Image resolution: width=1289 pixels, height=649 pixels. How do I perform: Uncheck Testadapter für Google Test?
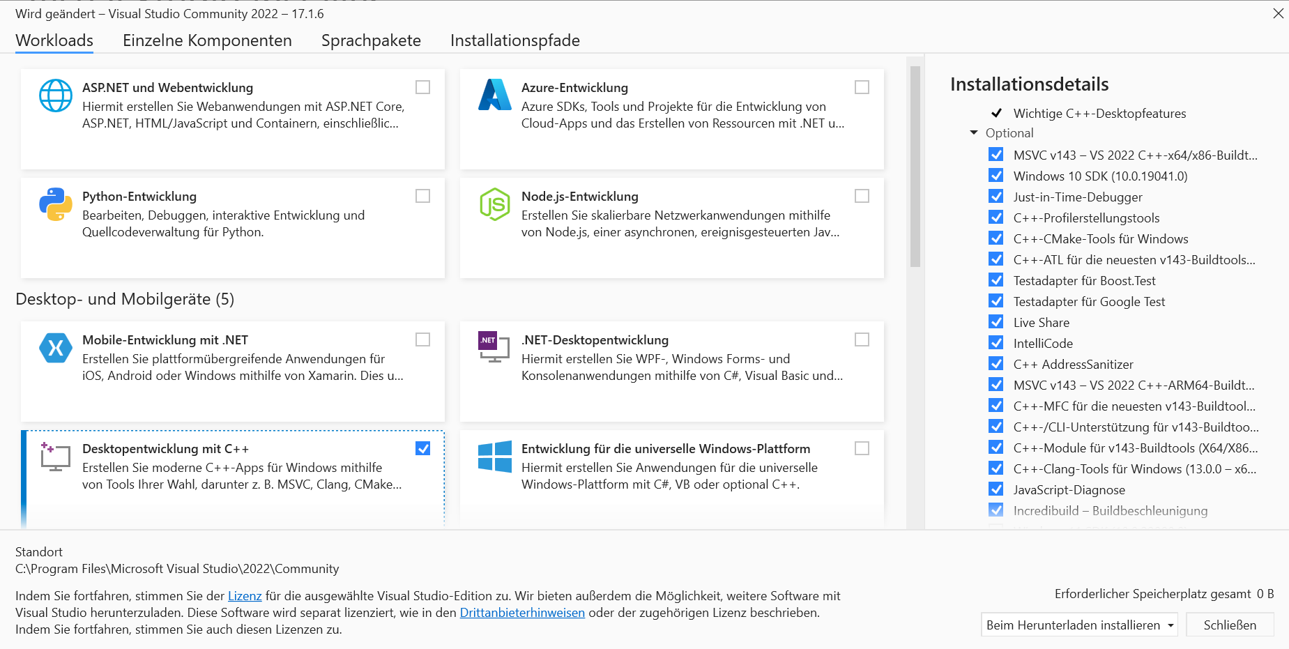coord(996,301)
